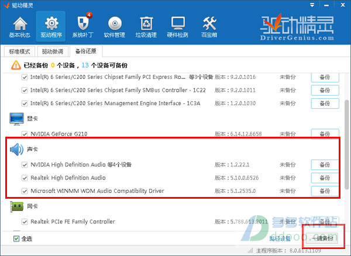Click 备份 for Intel PCI Express Root
Screen dimensions: 351x256
tap(325, 77)
